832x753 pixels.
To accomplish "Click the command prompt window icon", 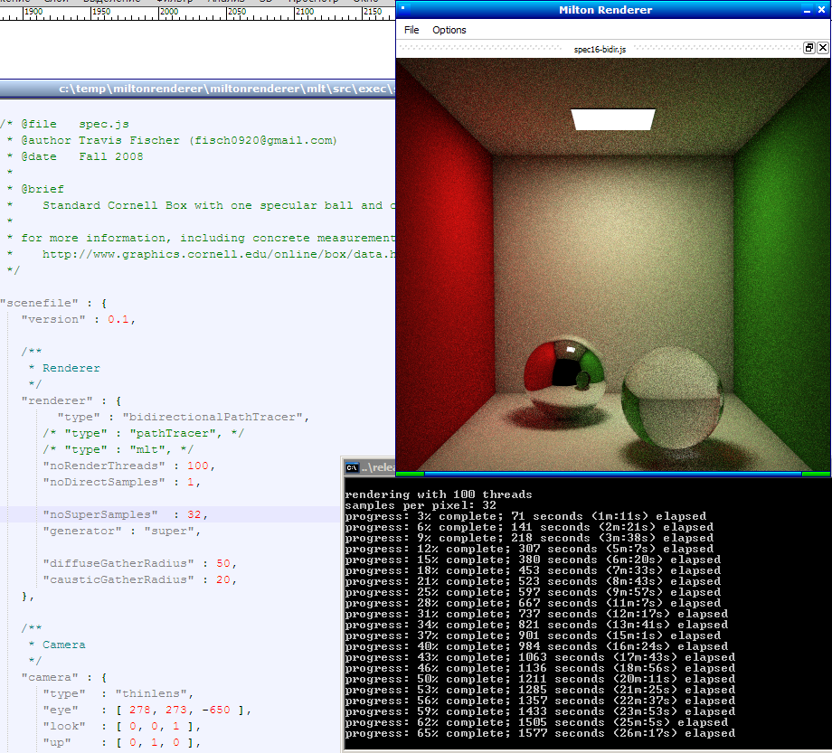I will [352, 468].
